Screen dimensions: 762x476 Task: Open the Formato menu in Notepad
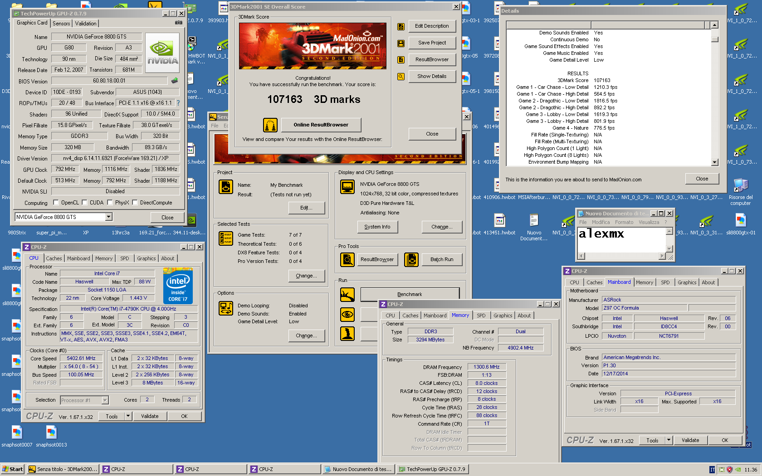coord(624,222)
